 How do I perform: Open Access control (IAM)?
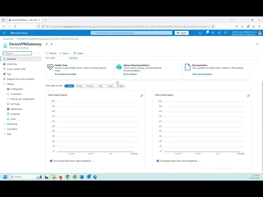16,69
